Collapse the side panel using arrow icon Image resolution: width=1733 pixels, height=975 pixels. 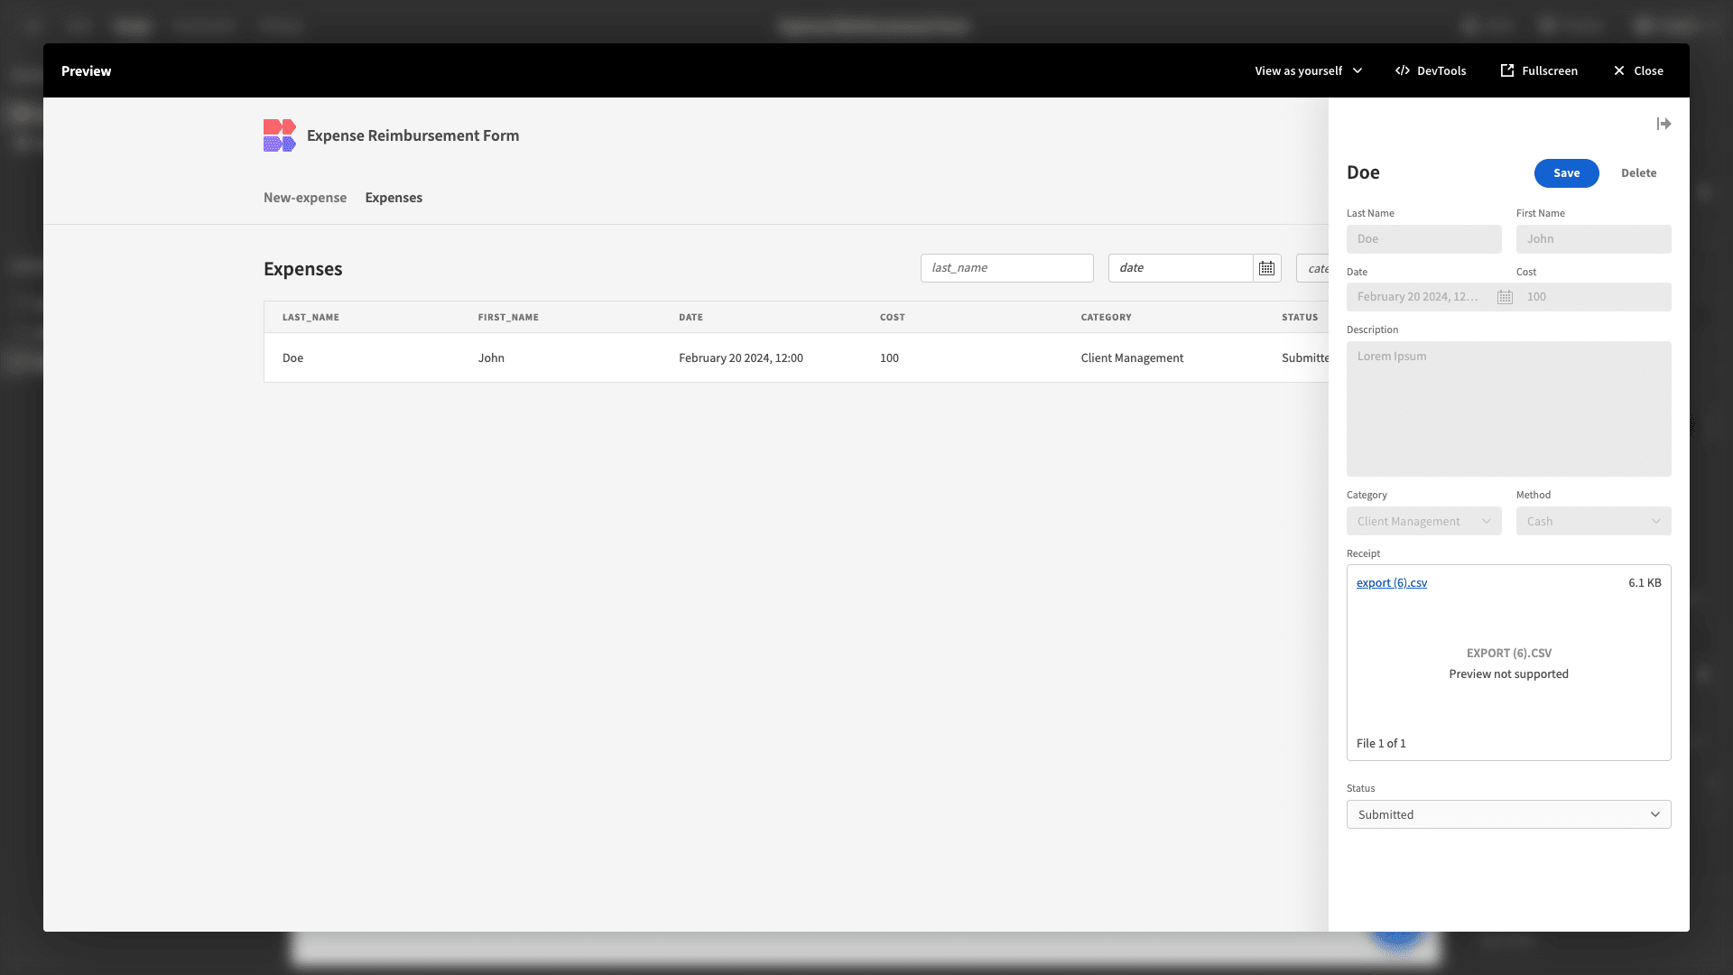[1663, 124]
